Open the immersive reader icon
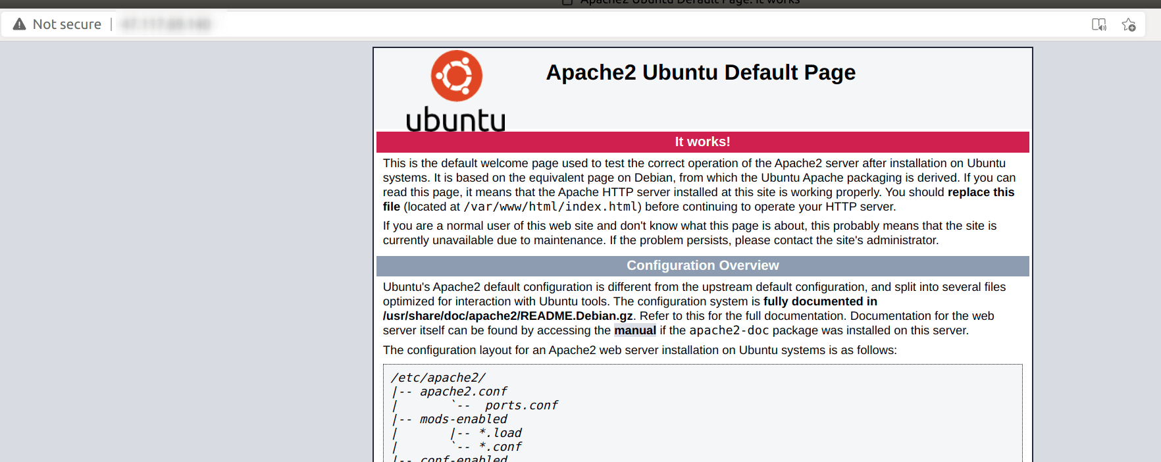 click(x=1099, y=25)
